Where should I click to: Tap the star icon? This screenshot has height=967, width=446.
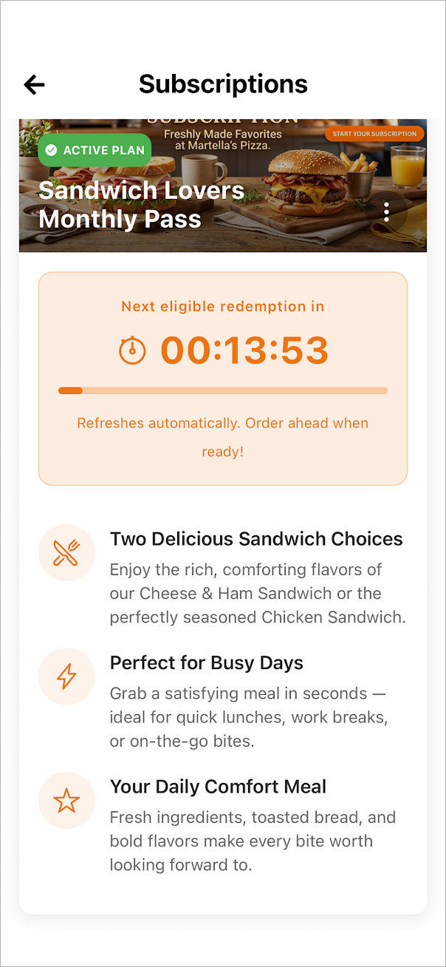point(66,801)
